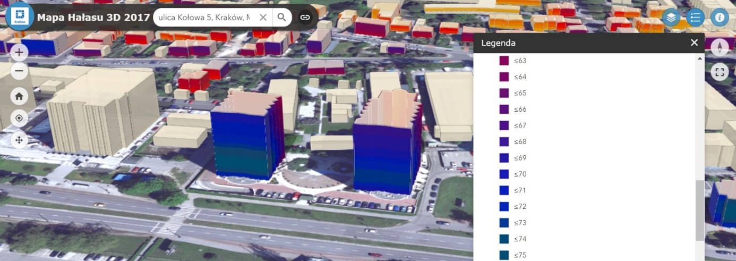Reset compass orientation to north
This screenshot has height=261, width=736.
(x=720, y=48)
